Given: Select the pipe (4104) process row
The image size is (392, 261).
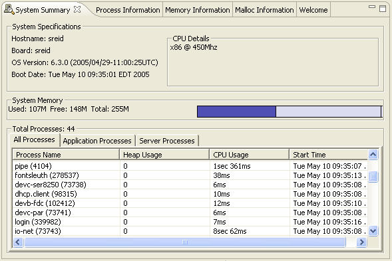Looking at the screenshot, I should point(190,166).
